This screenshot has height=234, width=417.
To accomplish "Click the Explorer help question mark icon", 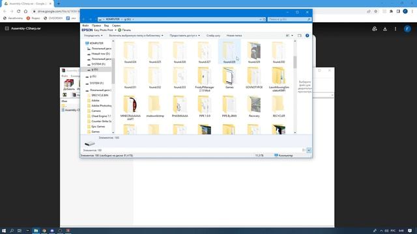I will click(x=307, y=36).
